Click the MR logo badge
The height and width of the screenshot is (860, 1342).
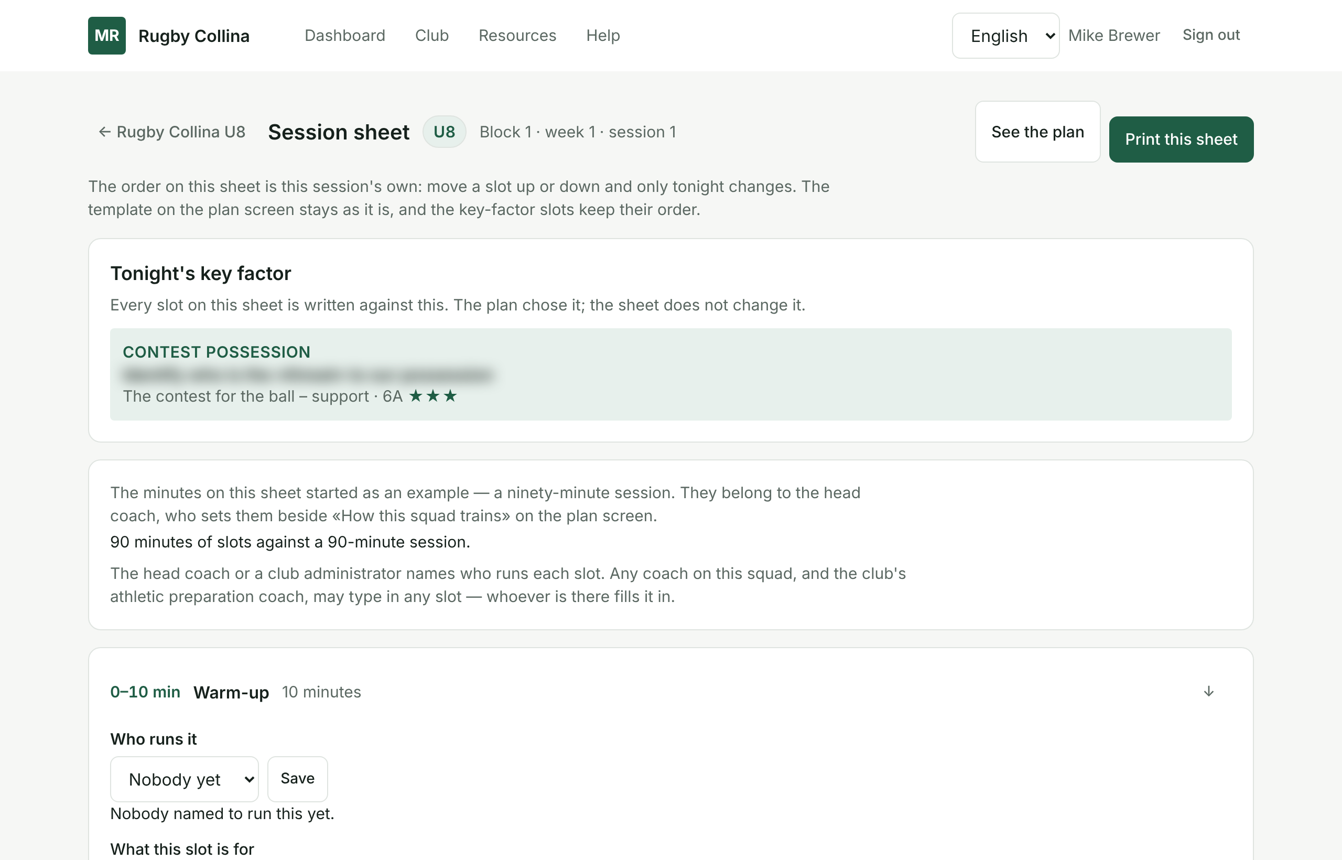coord(106,36)
